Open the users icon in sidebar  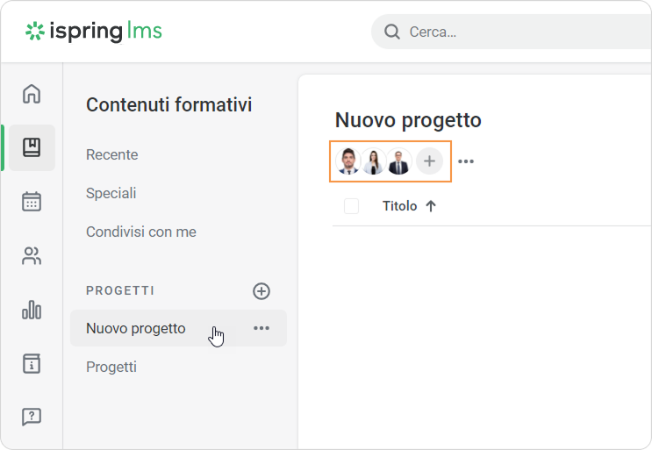pos(32,256)
